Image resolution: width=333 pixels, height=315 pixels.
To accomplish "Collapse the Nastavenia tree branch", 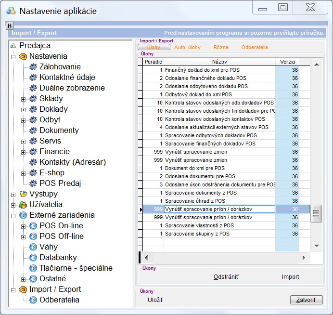I will 13,56.
